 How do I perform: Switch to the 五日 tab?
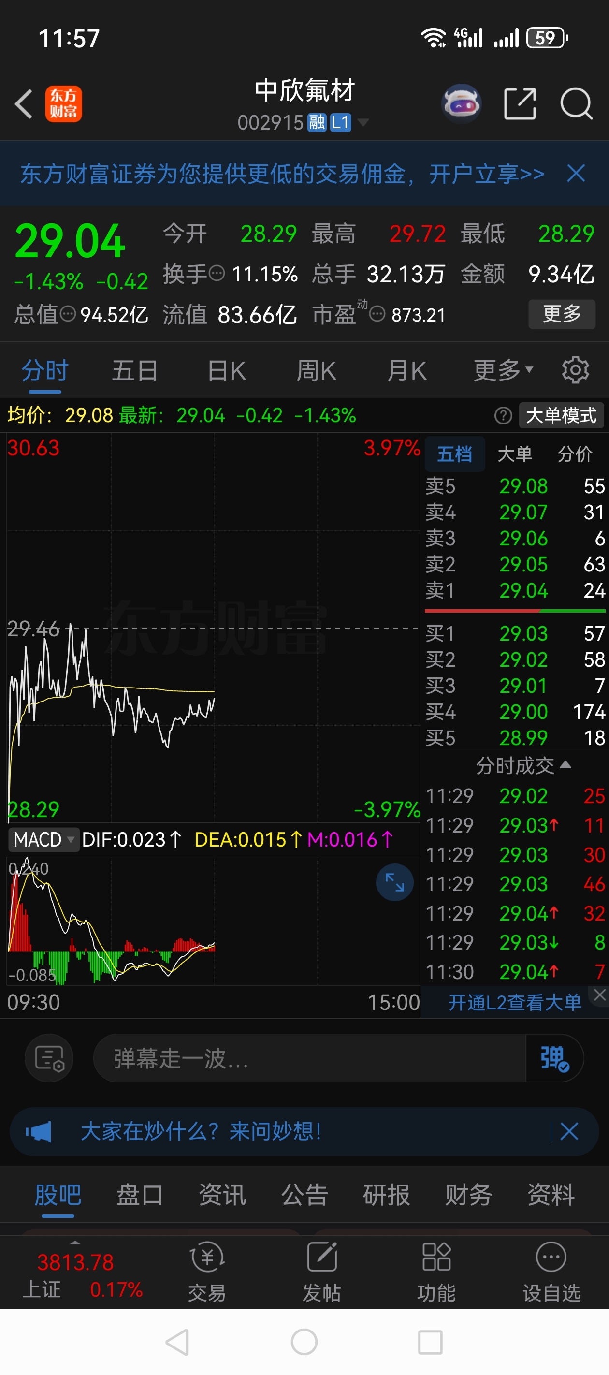tap(134, 370)
